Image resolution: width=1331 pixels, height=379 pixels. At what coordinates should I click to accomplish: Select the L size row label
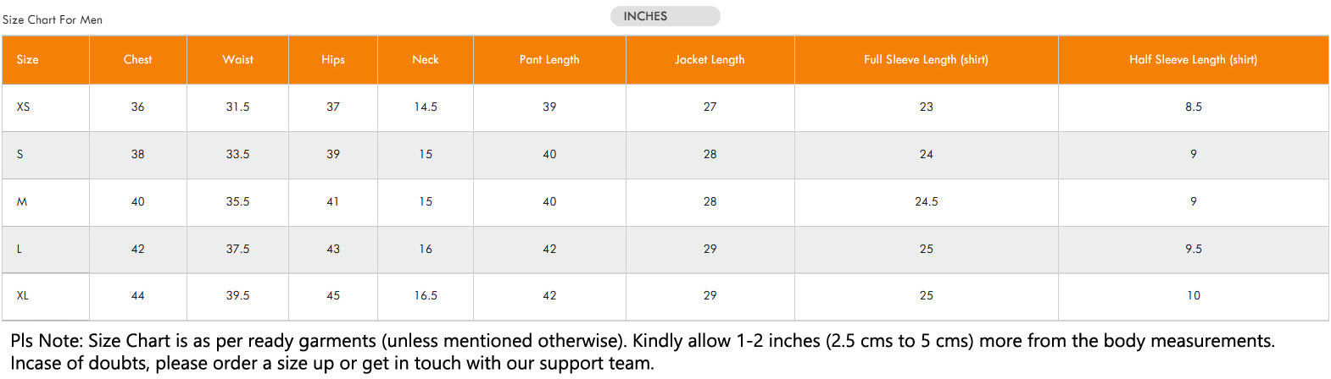[19, 249]
